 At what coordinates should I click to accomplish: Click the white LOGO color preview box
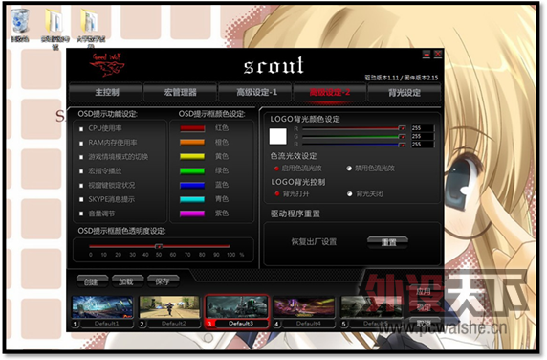277,136
